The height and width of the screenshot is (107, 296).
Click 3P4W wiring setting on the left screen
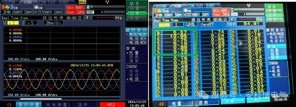click(7, 12)
